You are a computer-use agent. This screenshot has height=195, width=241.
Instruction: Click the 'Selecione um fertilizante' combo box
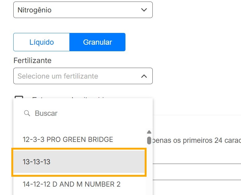click(77, 76)
